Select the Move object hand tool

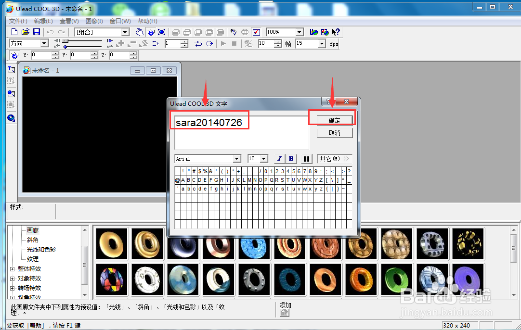pos(140,32)
